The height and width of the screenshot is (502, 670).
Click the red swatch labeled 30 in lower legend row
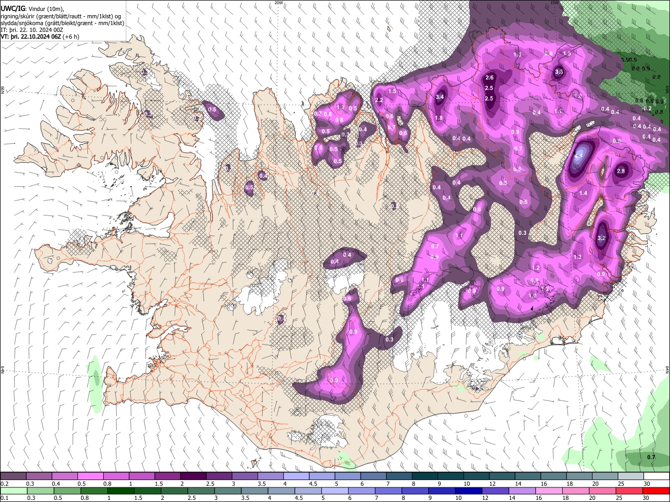pos(656,491)
